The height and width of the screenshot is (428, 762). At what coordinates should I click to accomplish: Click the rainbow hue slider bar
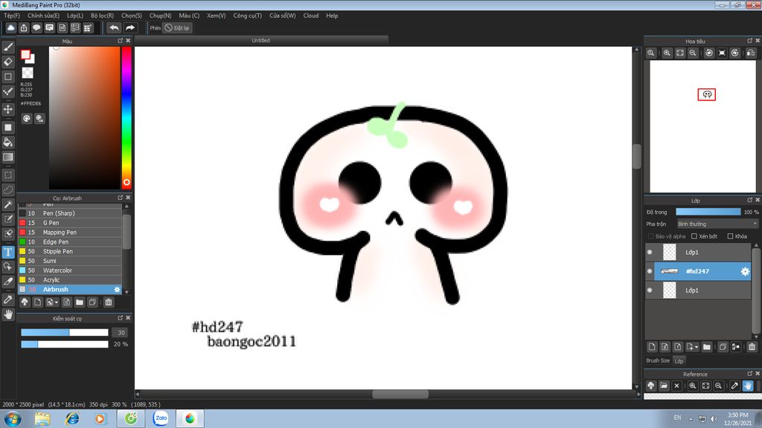[x=127, y=117]
